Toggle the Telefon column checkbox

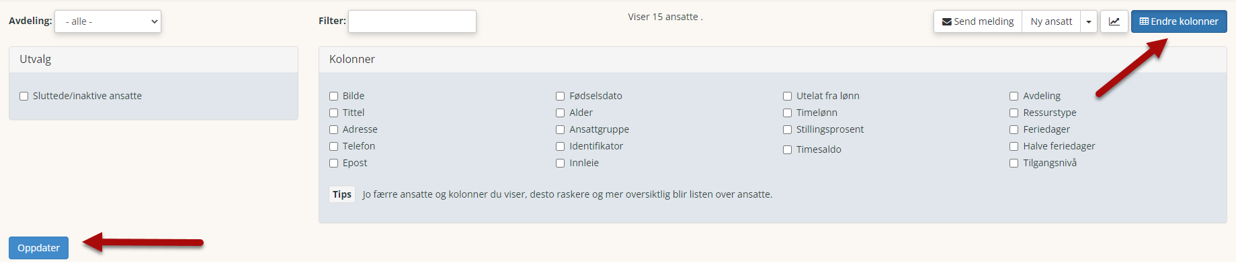point(333,146)
